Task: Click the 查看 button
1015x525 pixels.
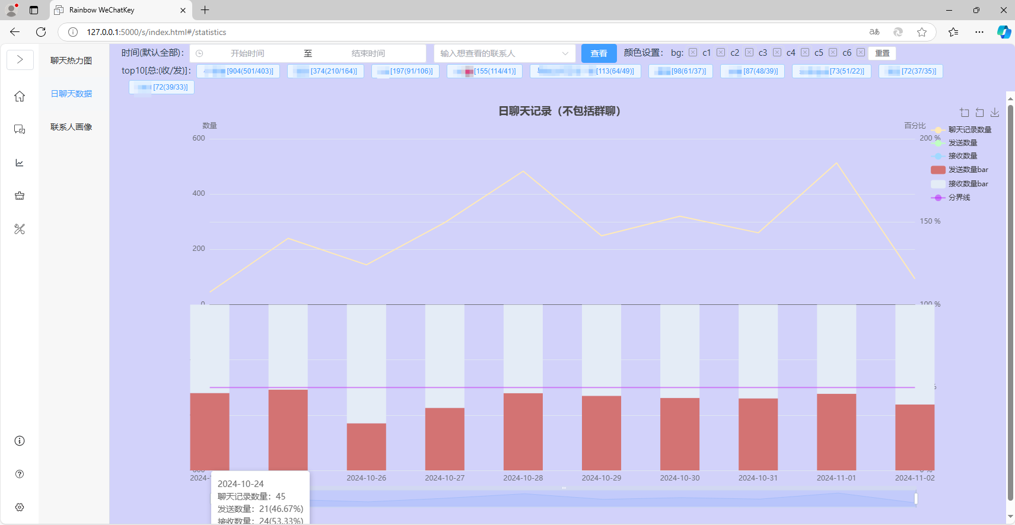Action: [599, 53]
